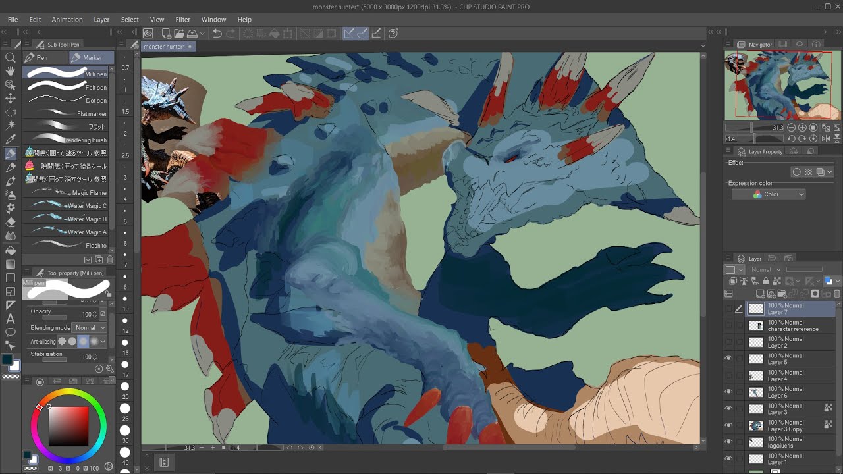Create a new canvas from the toolbar
This screenshot has width=843, height=474.
[x=166, y=34]
